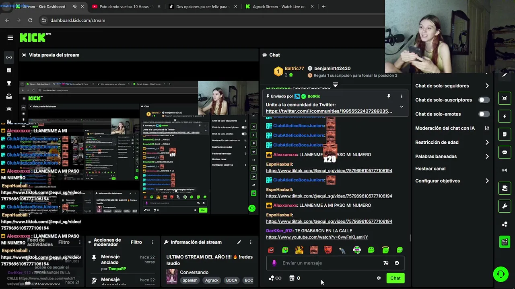
Task: Click Mensaje anclado row por TampaRP
Action: 122,263
